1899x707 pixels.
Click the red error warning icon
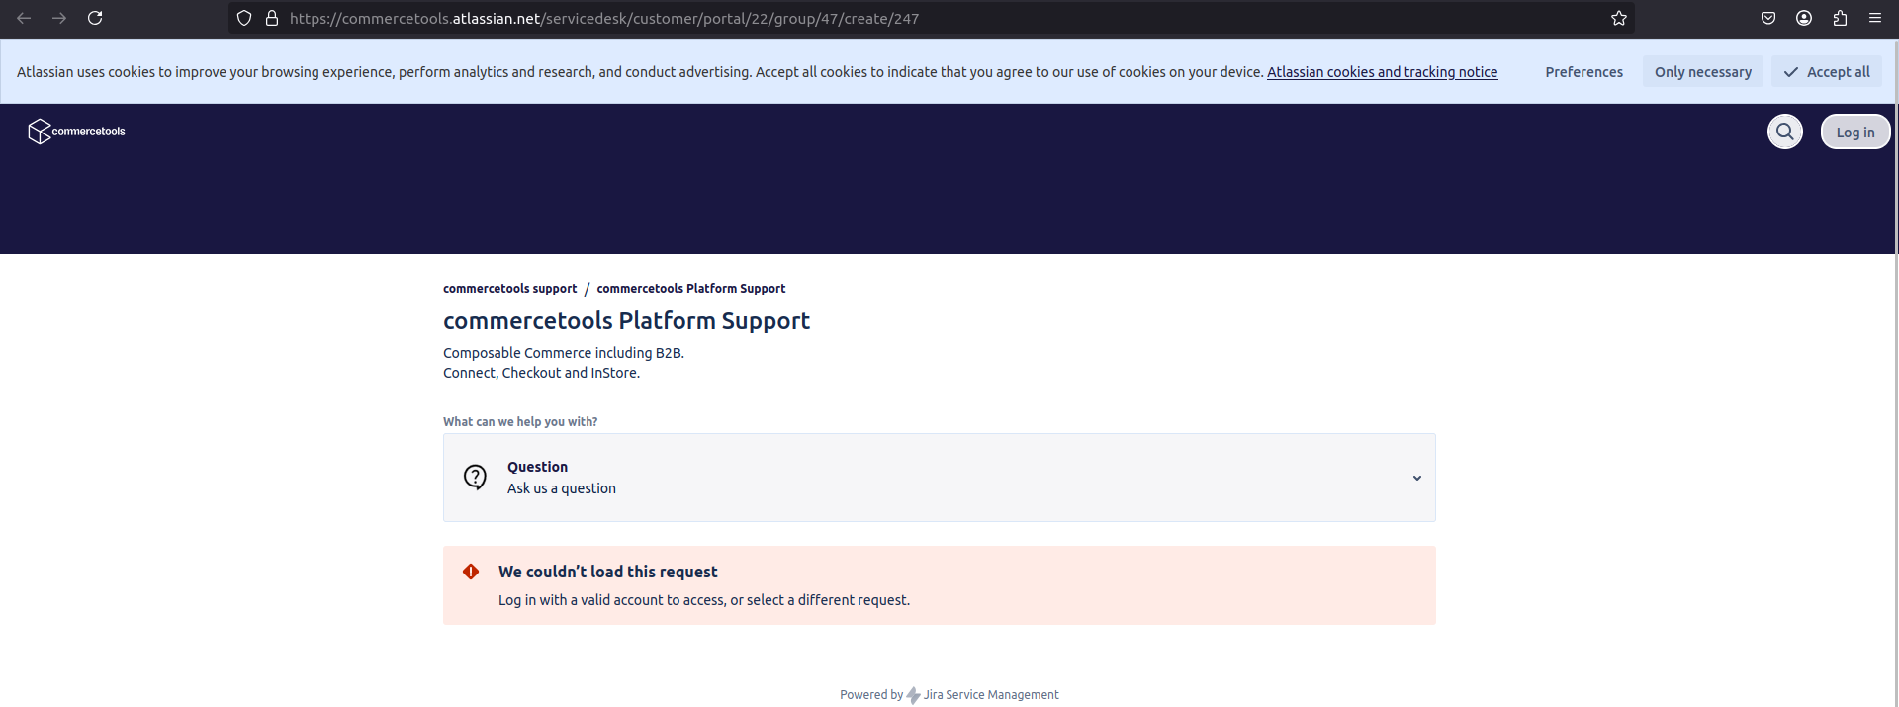click(471, 572)
